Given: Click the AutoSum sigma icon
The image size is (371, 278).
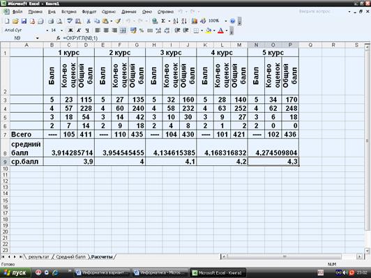Looking at the screenshot, I should (163, 22).
